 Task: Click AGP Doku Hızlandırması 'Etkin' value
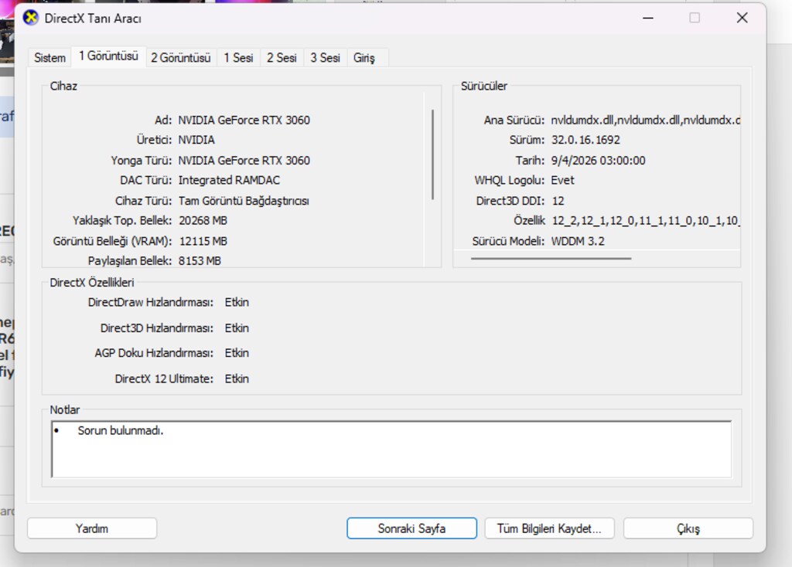pos(237,352)
